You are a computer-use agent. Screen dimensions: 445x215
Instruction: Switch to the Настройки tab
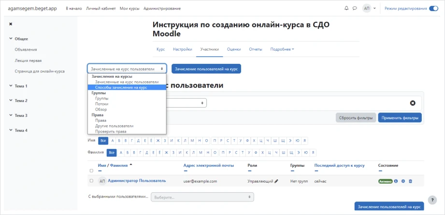click(183, 49)
